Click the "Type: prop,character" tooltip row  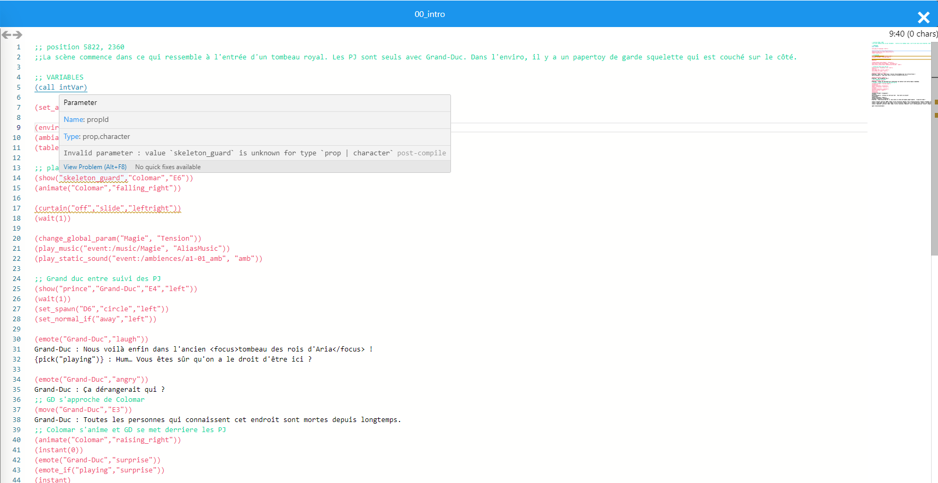(97, 136)
